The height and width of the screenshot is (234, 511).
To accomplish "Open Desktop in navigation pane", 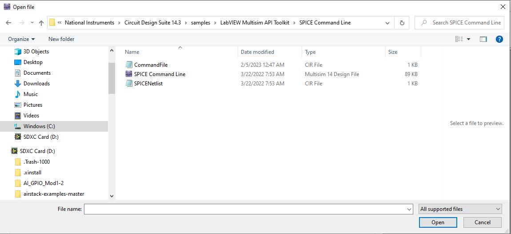I will tap(33, 62).
